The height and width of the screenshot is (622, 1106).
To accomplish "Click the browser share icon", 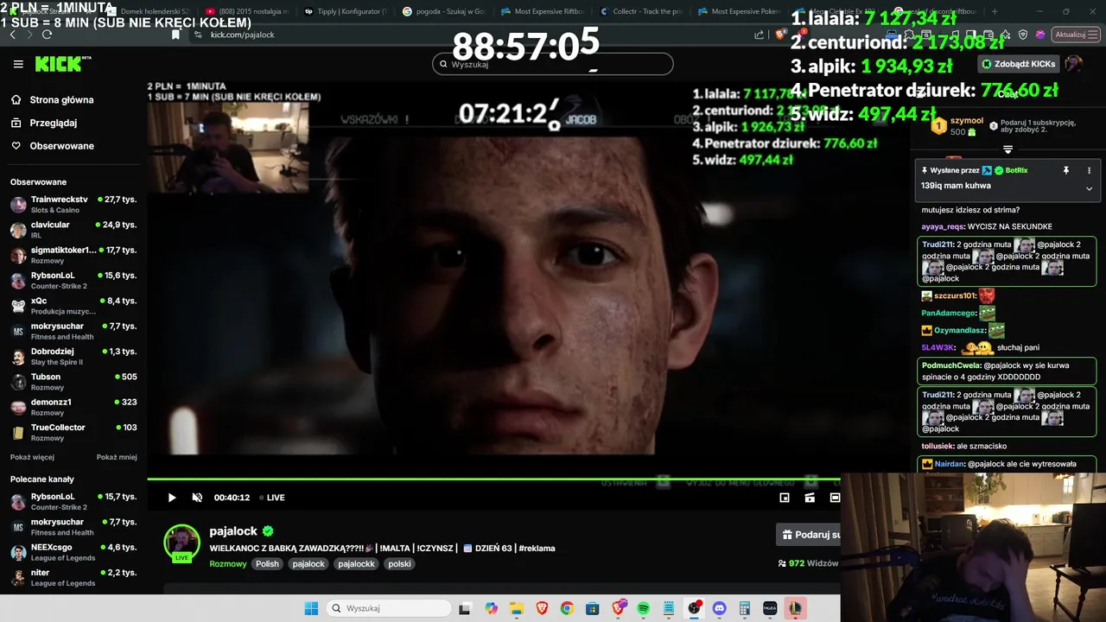I will pyautogui.click(x=759, y=35).
